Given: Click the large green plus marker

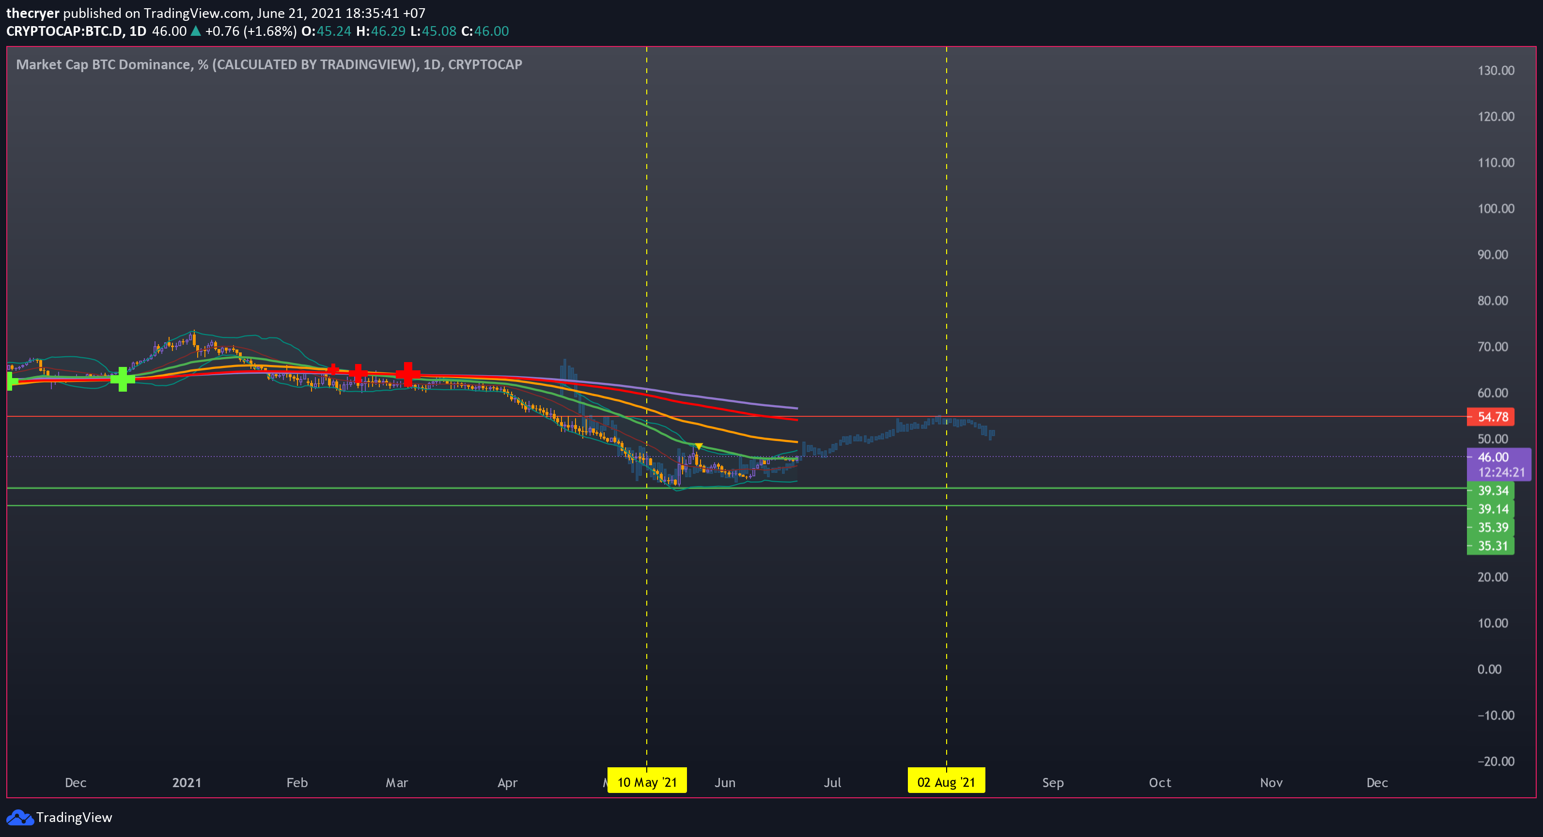Looking at the screenshot, I should coord(123,379).
